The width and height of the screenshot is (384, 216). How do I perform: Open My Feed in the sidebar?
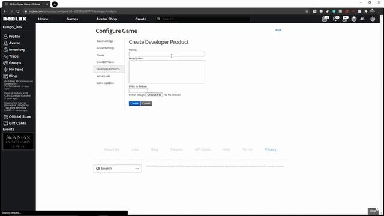point(13,70)
